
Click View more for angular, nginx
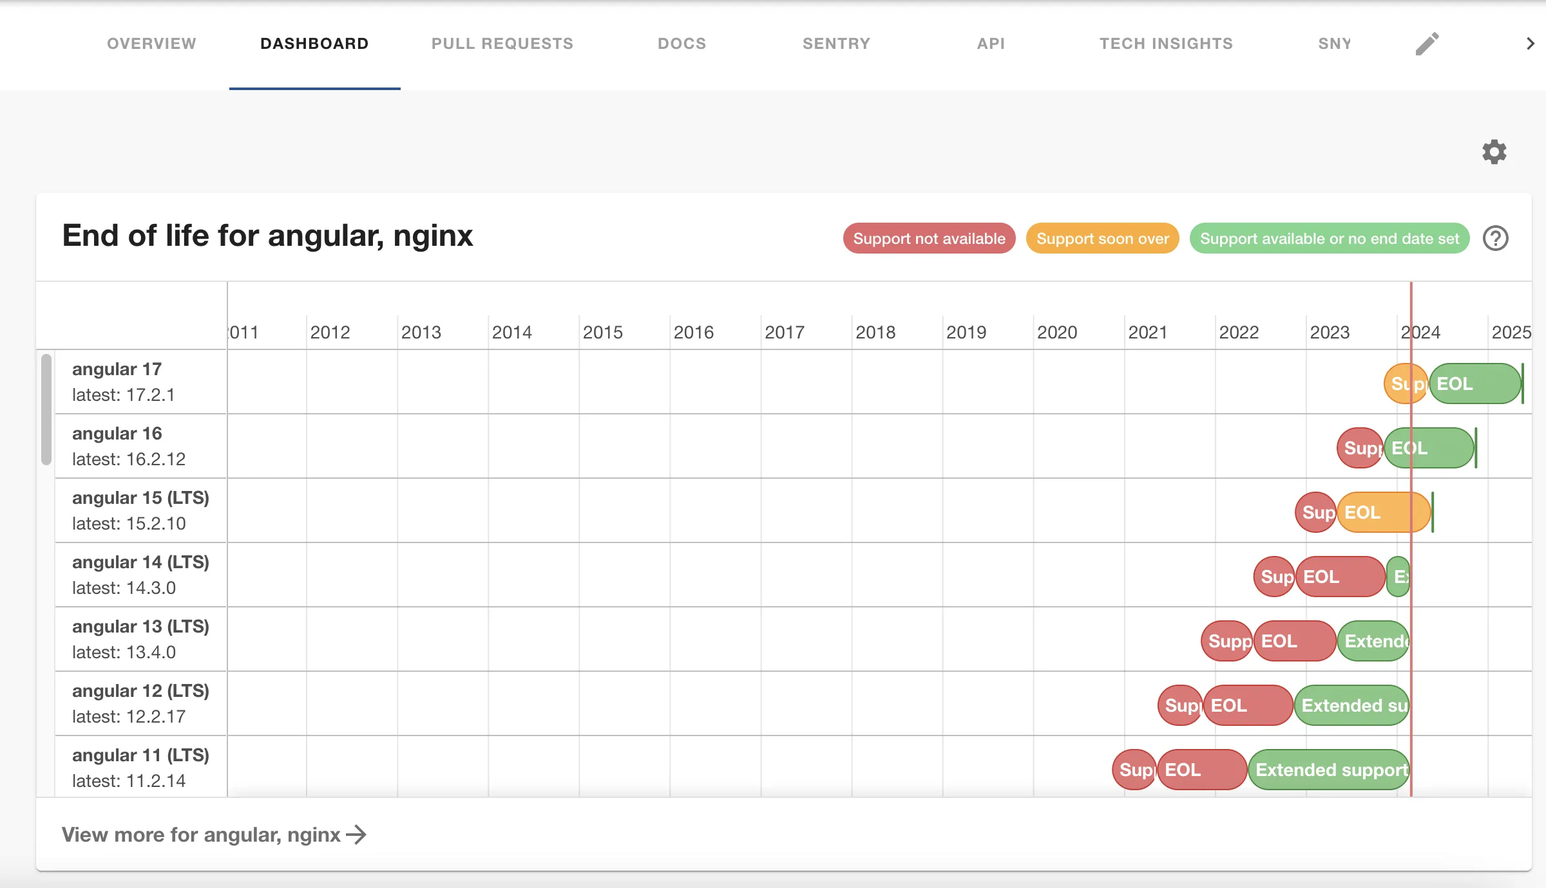201,835
